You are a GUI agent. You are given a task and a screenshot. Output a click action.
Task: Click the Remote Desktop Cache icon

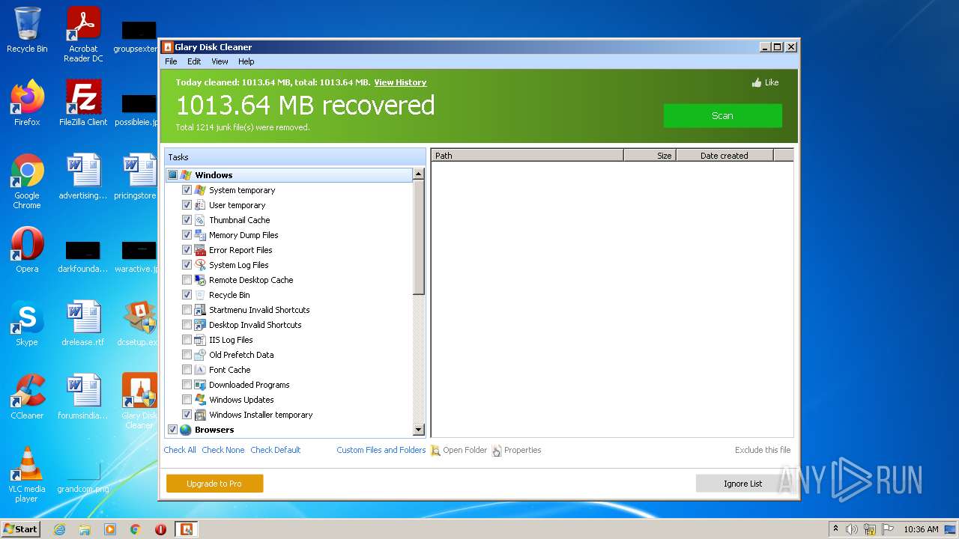pyautogui.click(x=200, y=280)
